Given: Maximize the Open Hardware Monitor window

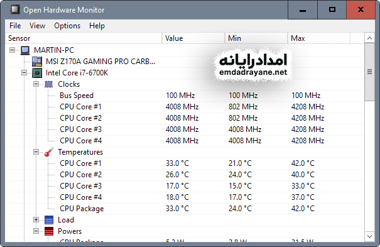Looking at the screenshot, I should pos(332,9).
